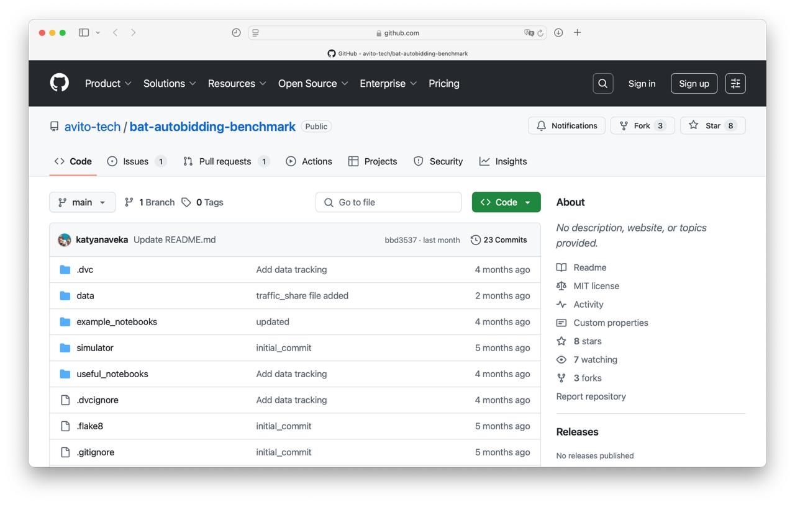Click commit message 'traffic_share file added'
The height and width of the screenshot is (505, 795).
(302, 295)
